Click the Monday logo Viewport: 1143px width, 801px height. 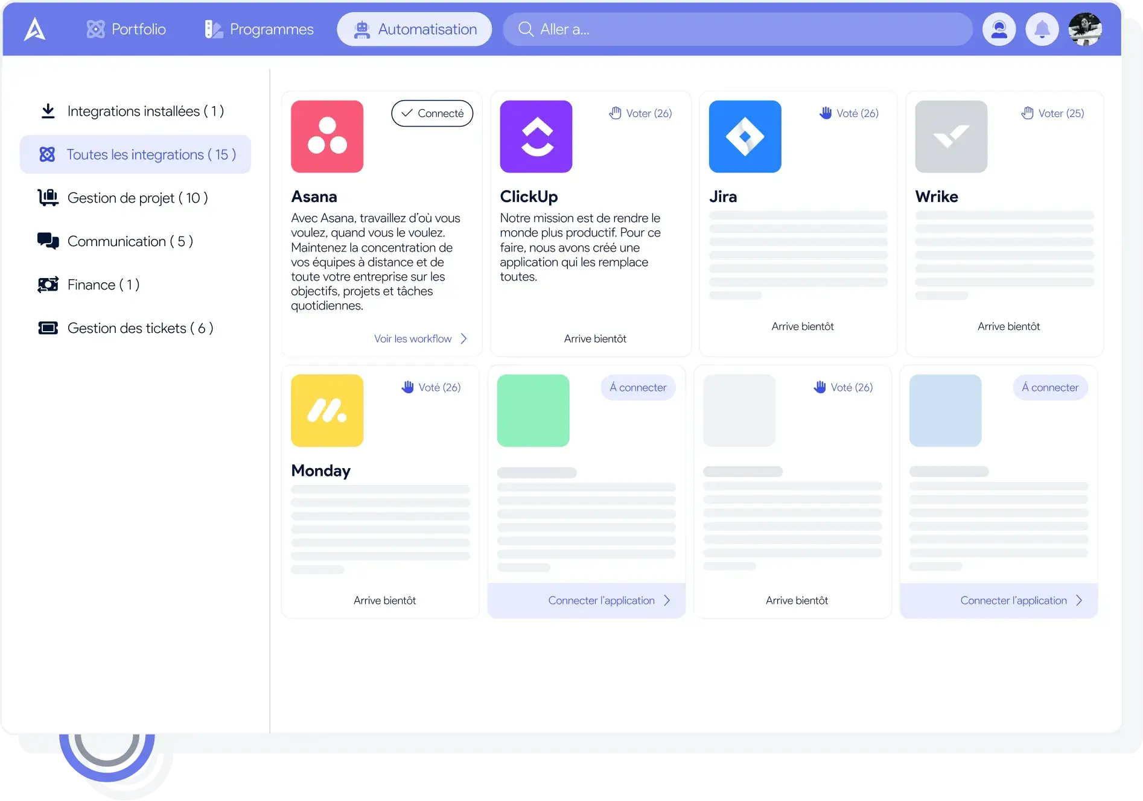pos(327,410)
